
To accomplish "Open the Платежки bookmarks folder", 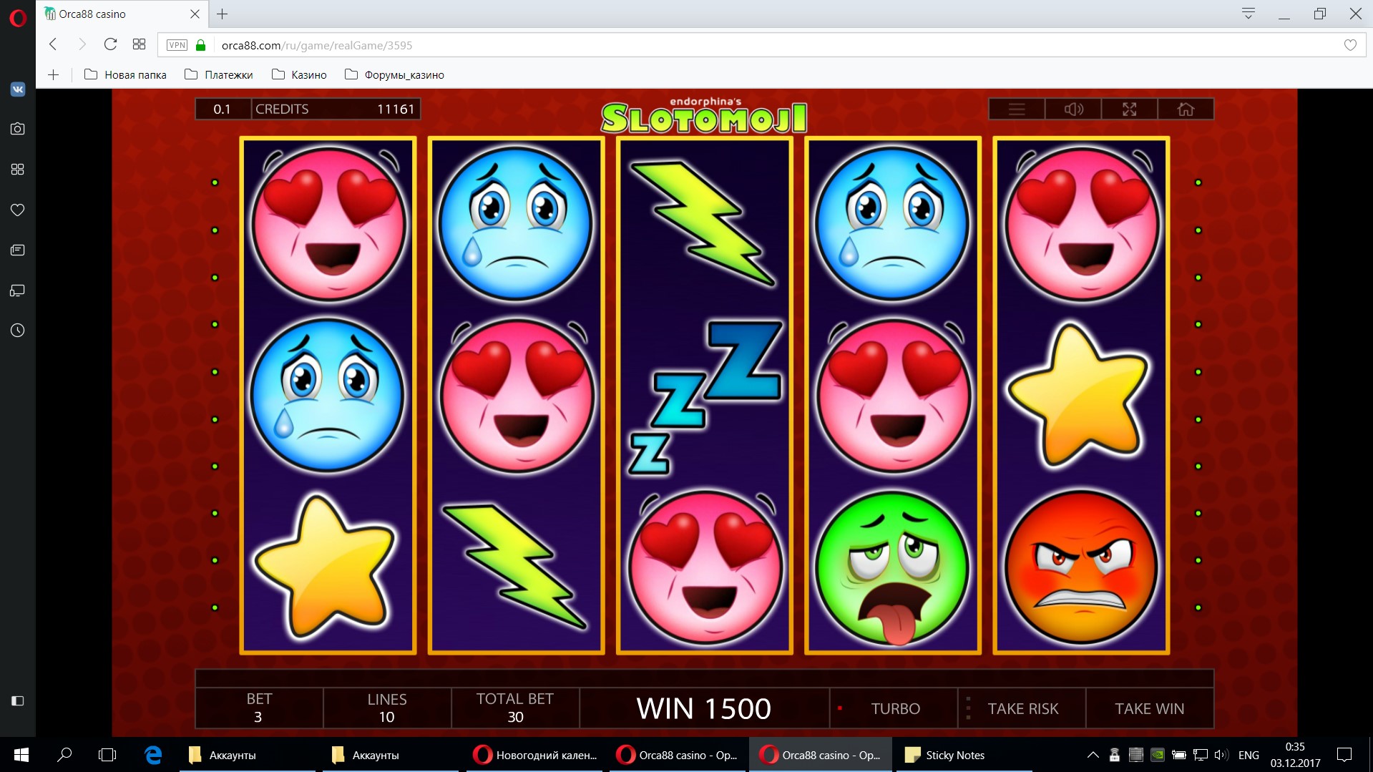I will pos(219,74).
